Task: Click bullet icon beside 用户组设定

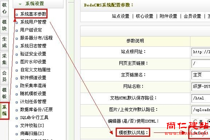Action: click(x=17, y=31)
